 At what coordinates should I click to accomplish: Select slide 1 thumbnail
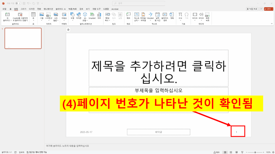(23, 38)
